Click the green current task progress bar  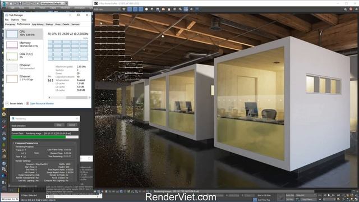45,137
